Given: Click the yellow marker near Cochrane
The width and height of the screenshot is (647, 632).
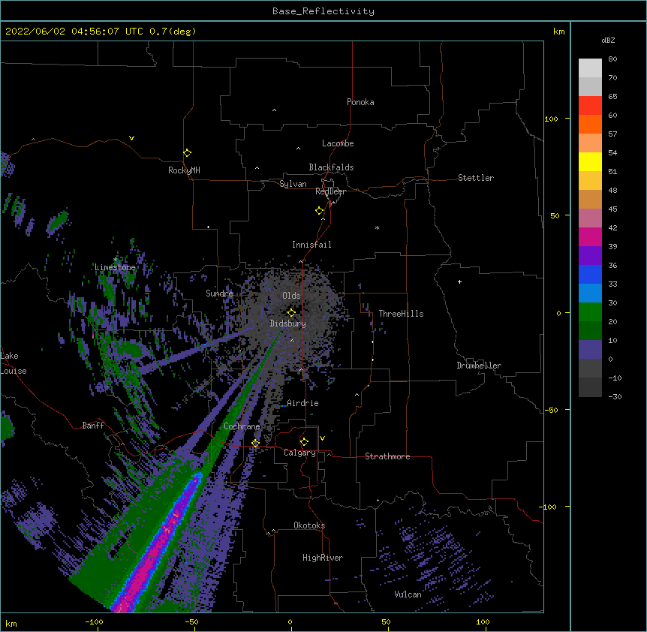Looking at the screenshot, I should point(255,443).
